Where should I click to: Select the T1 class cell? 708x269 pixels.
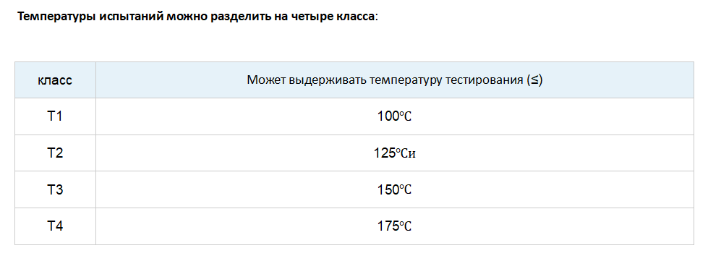click(x=55, y=116)
